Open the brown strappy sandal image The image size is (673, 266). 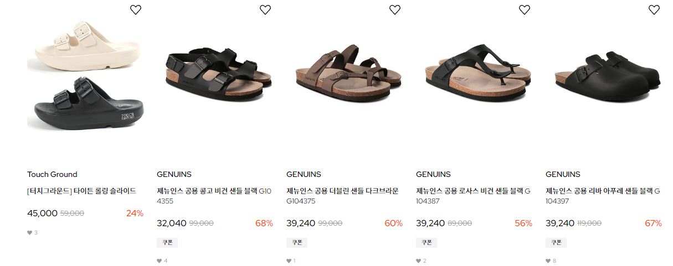click(x=348, y=72)
